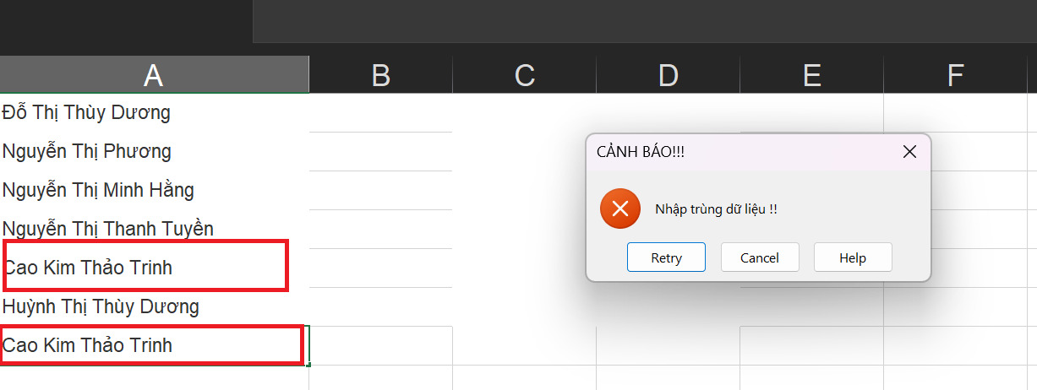The height and width of the screenshot is (390, 1037).
Task: Click the red error icon in the dialog
Action: [619, 209]
